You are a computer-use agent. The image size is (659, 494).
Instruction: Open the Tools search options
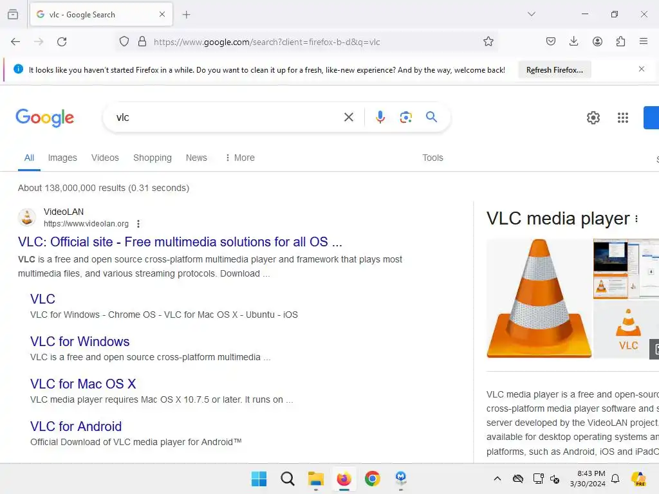[432, 158]
